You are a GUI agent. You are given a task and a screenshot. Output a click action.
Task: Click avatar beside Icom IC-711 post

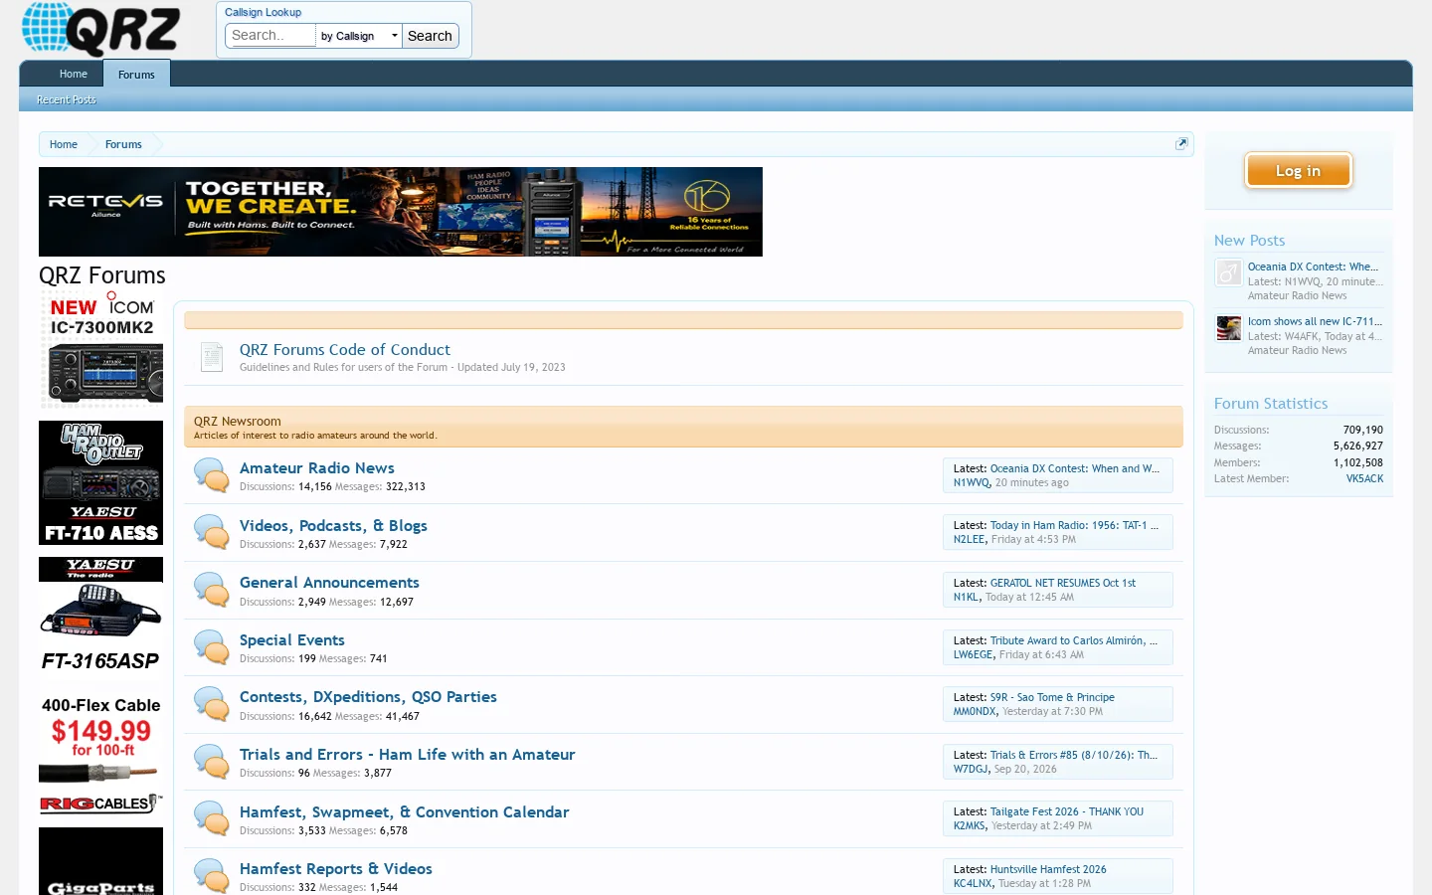[1229, 327]
